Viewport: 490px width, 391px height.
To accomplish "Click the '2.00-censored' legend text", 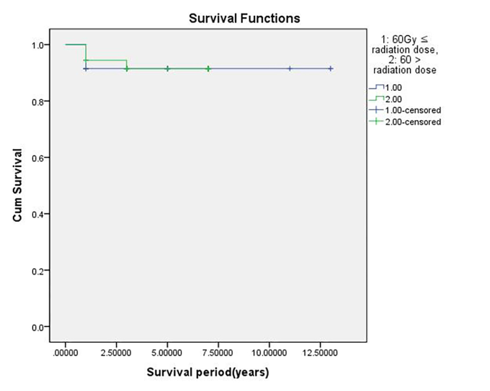I will click(x=413, y=122).
